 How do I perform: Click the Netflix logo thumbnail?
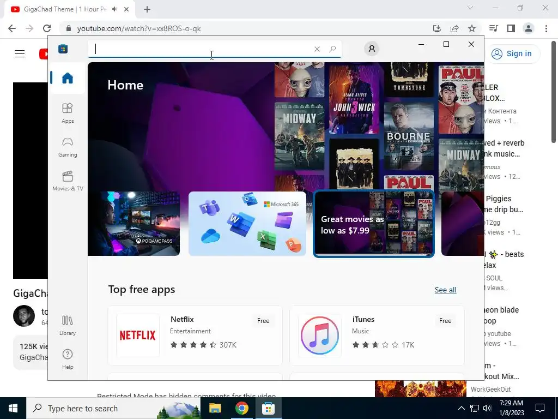tap(138, 336)
